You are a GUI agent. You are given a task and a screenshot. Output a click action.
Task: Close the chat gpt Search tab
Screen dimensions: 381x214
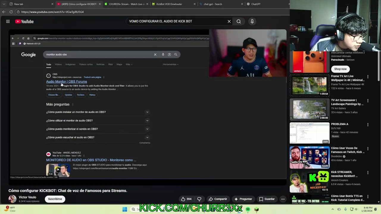[242, 4]
